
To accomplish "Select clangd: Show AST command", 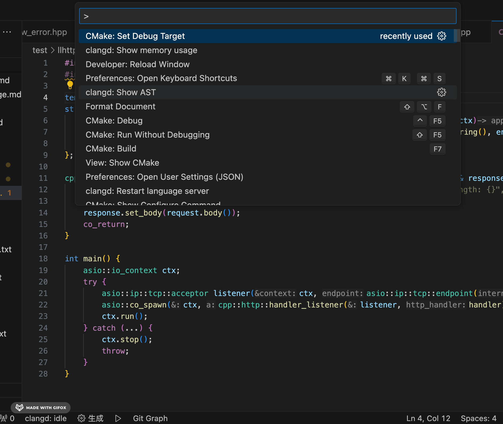I will pos(268,92).
